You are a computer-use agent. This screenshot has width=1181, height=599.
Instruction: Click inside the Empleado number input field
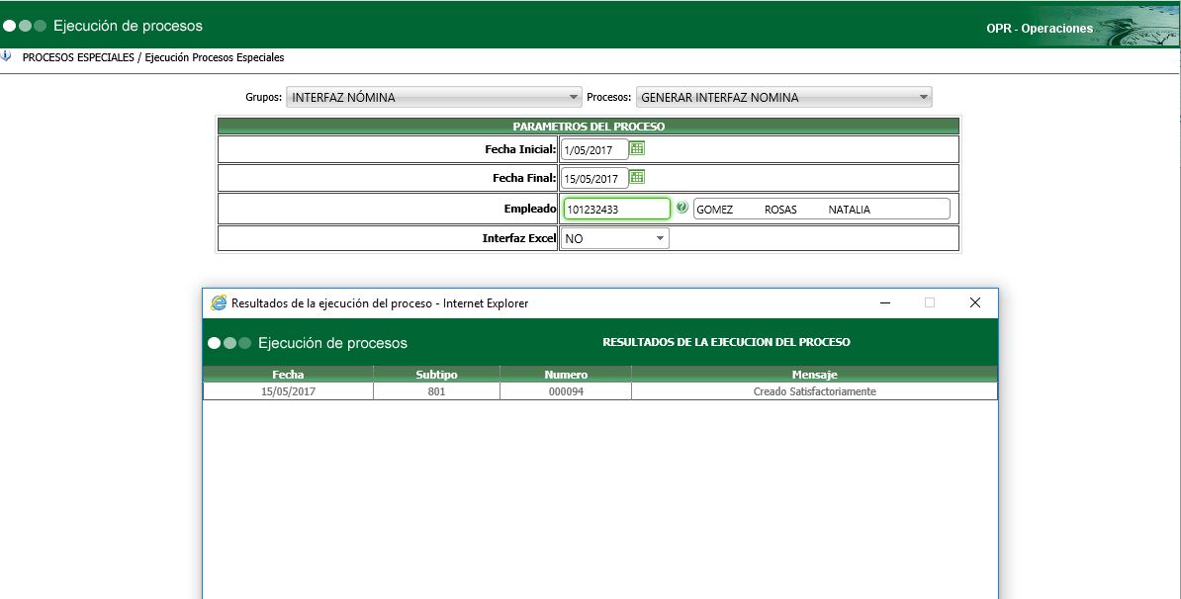(615, 208)
